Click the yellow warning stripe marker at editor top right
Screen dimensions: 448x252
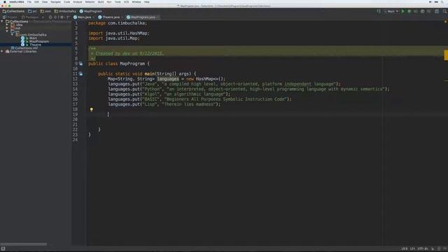pyautogui.click(x=445, y=22)
